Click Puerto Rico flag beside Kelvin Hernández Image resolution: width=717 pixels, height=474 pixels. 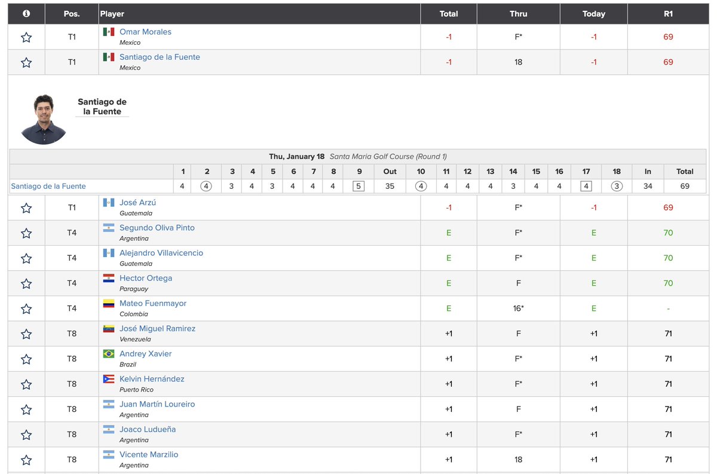tap(108, 379)
